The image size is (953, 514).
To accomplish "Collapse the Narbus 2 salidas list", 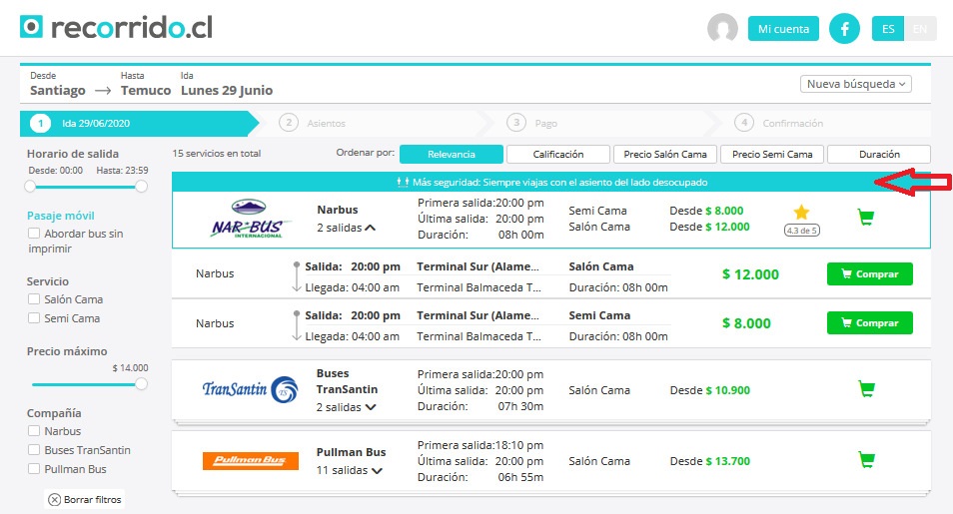I will click(x=346, y=228).
